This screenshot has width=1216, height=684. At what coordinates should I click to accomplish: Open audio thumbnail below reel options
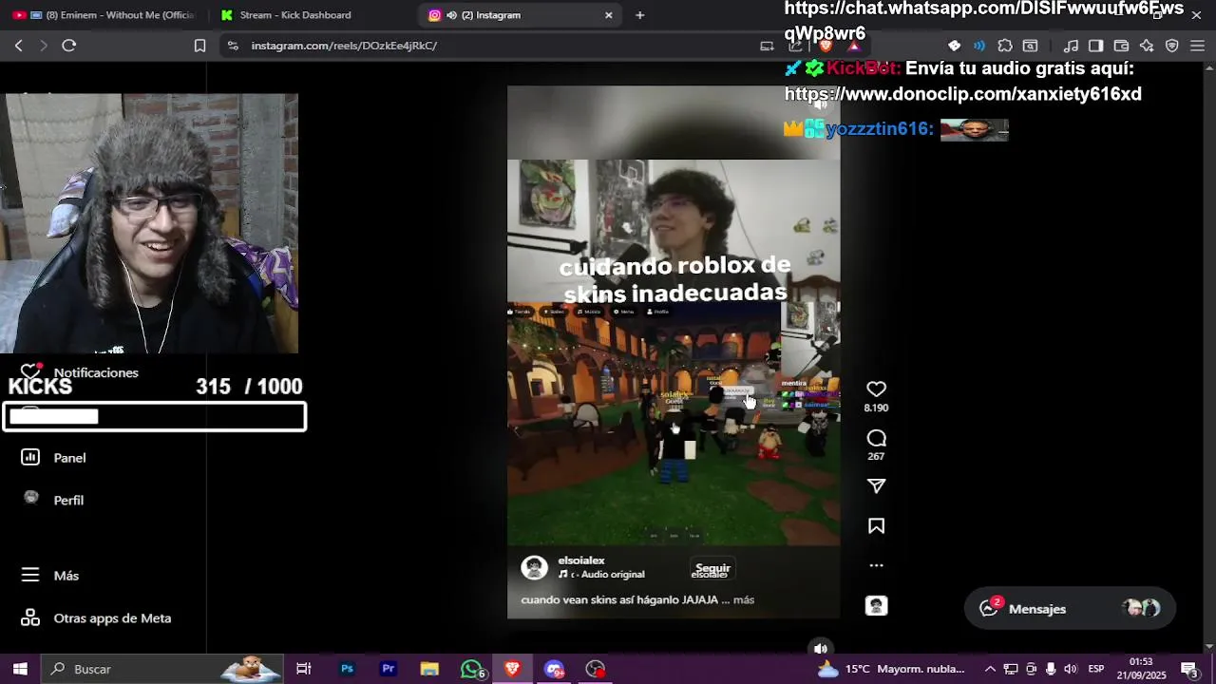click(876, 606)
